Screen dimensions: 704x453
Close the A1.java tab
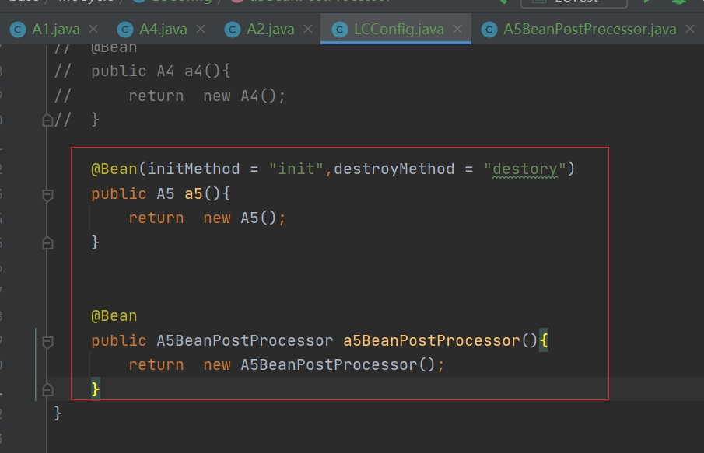93,30
